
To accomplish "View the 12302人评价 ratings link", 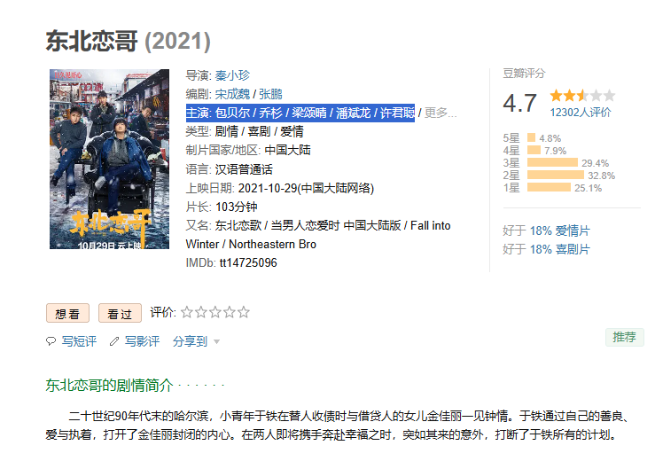I will coord(581,113).
